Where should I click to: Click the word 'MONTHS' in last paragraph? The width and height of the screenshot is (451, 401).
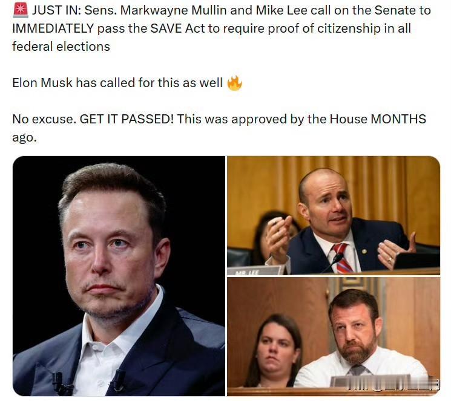(x=398, y=119)
